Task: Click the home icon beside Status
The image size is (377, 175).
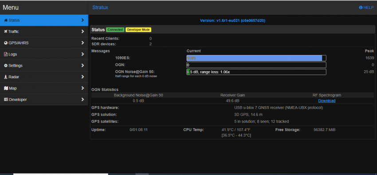Action: pyautogui.click(x=6, y=20)
